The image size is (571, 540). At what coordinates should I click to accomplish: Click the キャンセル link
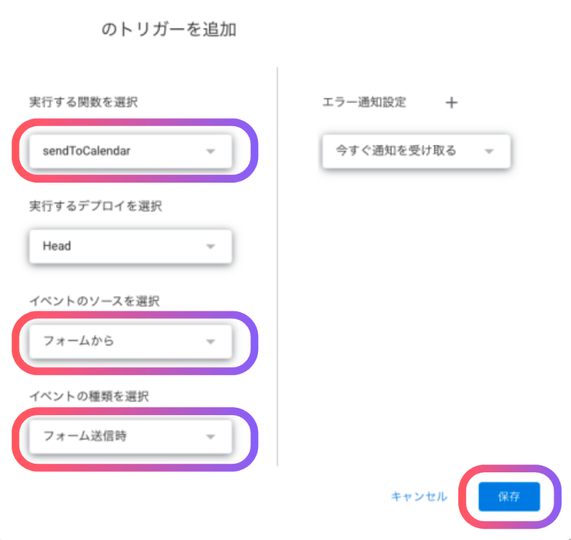click(419, 496)
